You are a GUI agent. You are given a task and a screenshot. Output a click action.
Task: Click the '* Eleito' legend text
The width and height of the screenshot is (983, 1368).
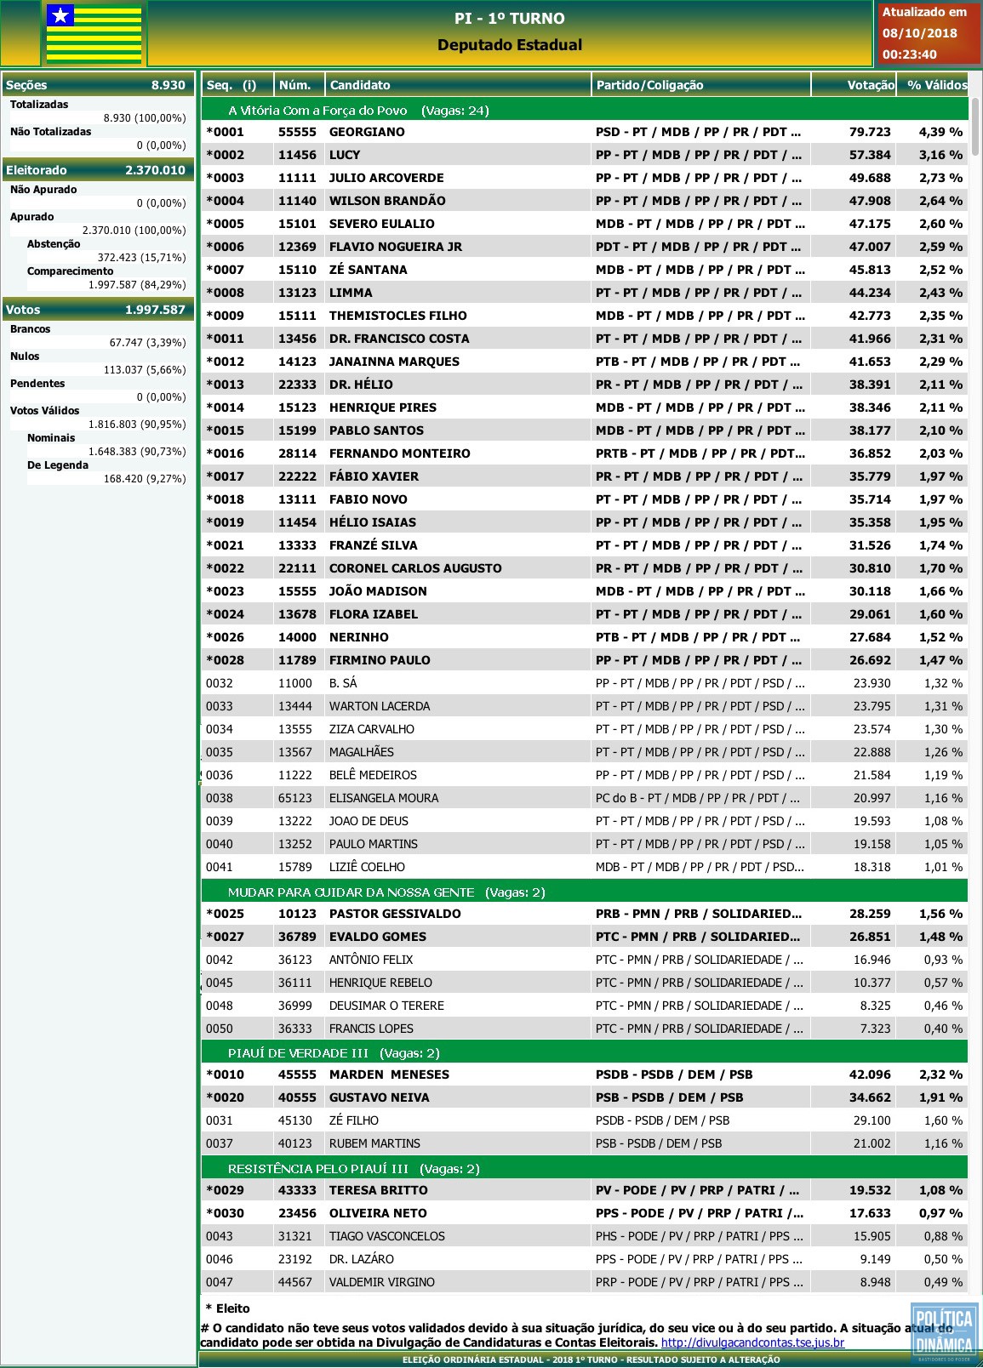click(227, 1308)
